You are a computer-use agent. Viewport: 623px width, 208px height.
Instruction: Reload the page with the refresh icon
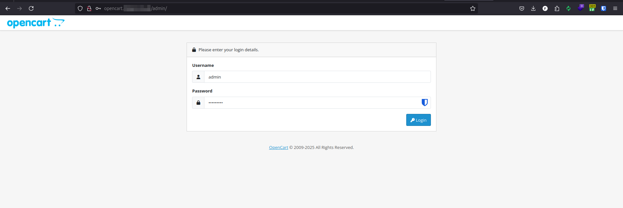click(31, 8)
